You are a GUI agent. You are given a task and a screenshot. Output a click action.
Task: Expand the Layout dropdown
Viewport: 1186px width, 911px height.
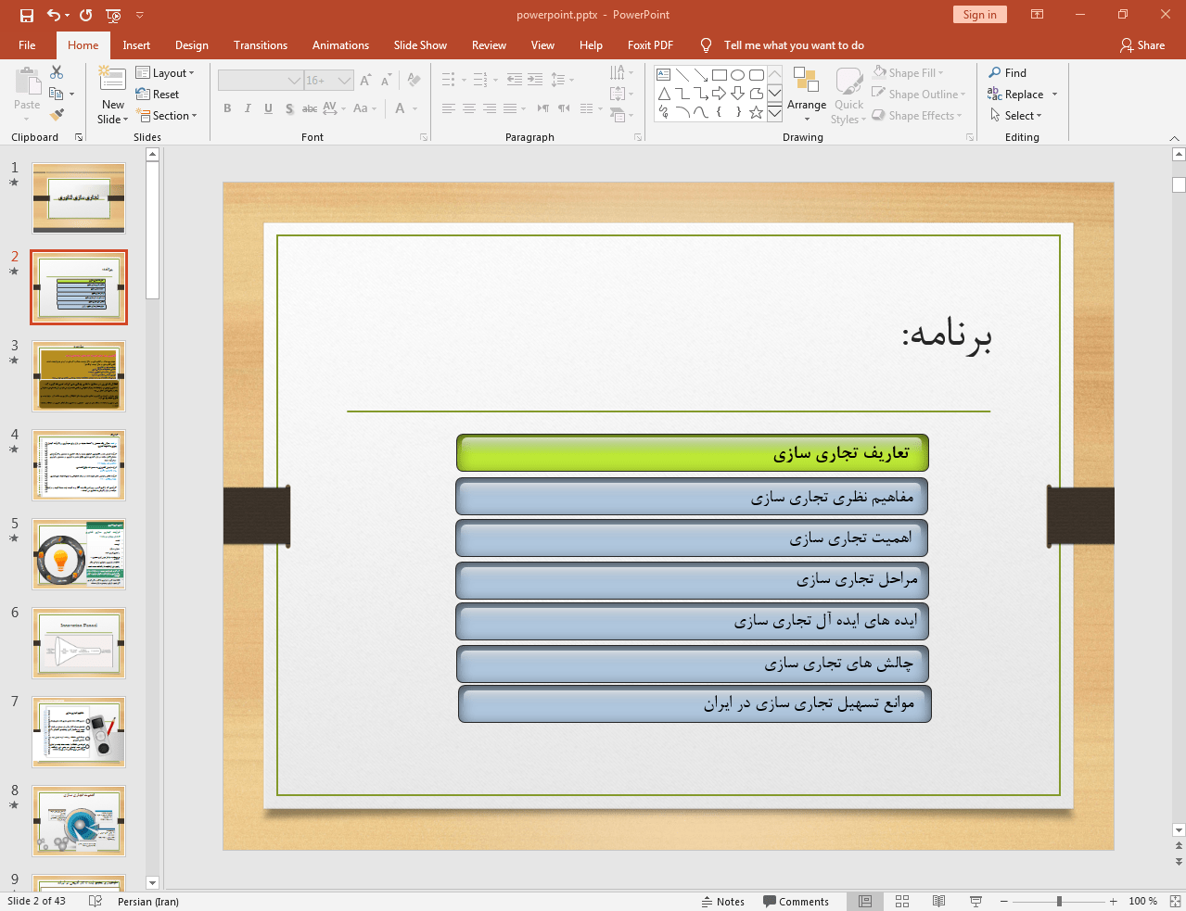pos(165,73)
